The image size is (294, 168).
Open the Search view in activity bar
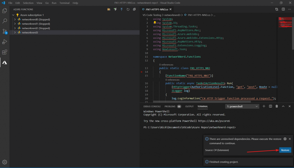[5, 21]
